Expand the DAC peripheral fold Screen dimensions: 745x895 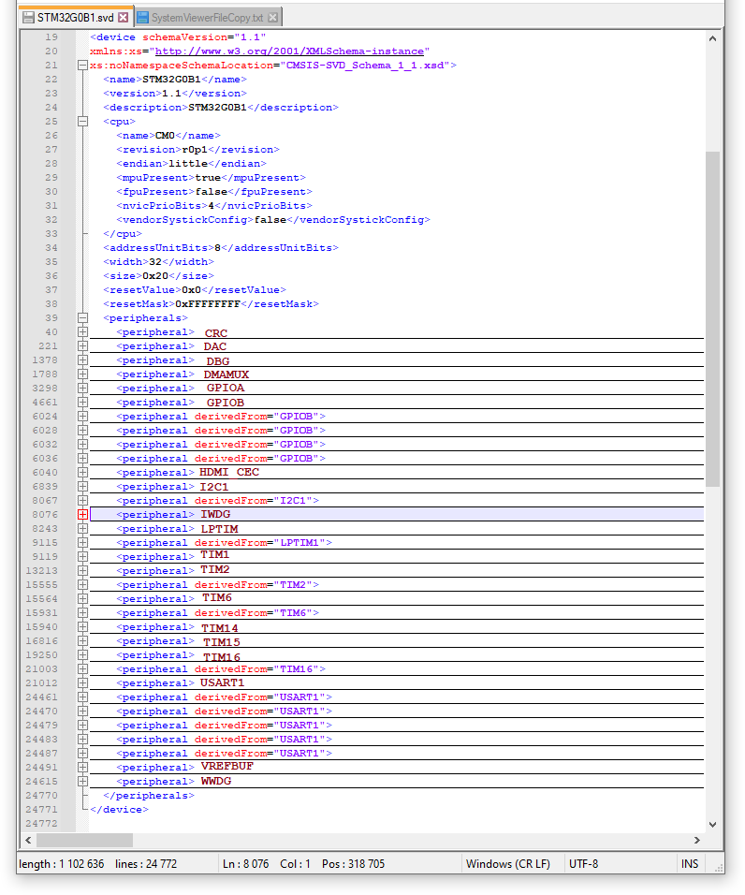click(82, 345)
